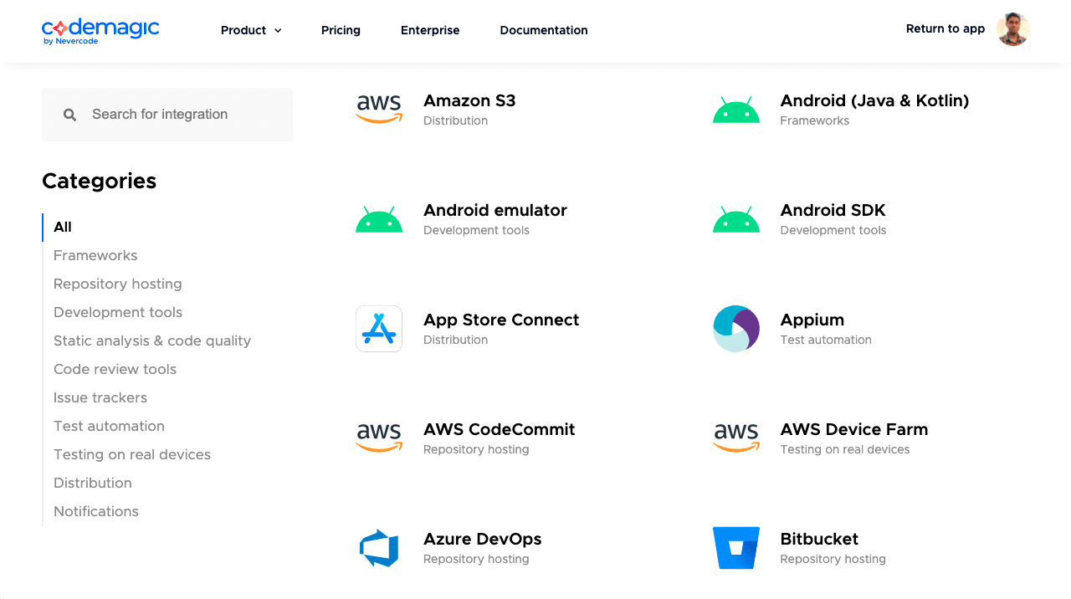Click the App Store Connect icon

pos(379,329)
